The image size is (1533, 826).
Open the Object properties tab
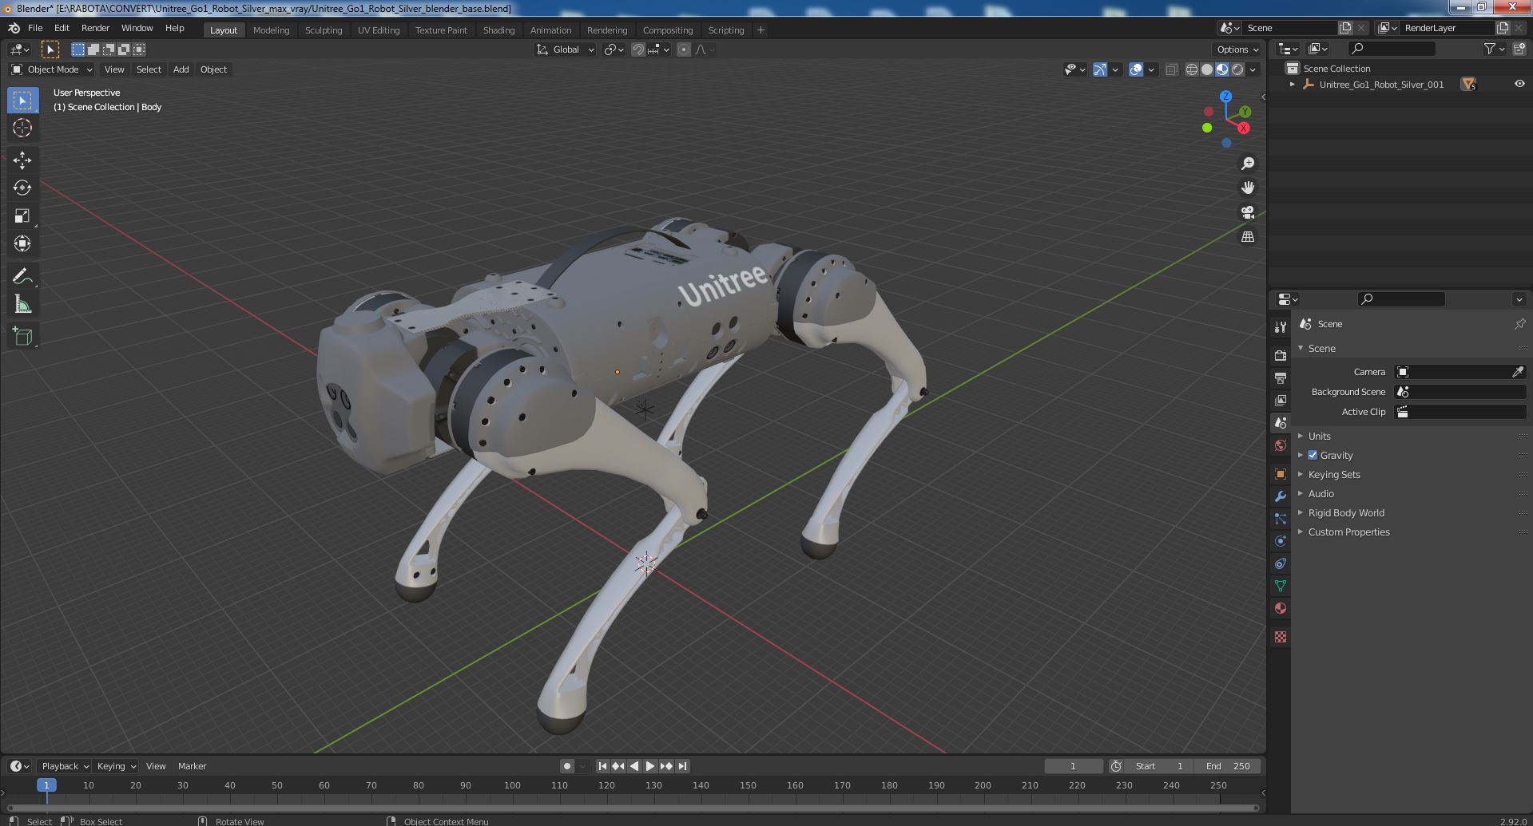1281,474
